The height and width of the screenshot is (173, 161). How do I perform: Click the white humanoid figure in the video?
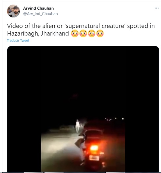(x=77, y=126)
